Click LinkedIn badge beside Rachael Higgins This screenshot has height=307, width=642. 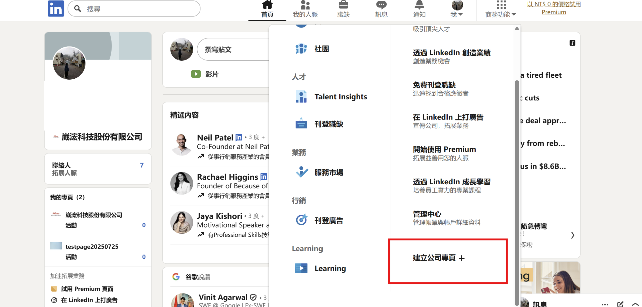pyautogui.click(x=264, y=177)
